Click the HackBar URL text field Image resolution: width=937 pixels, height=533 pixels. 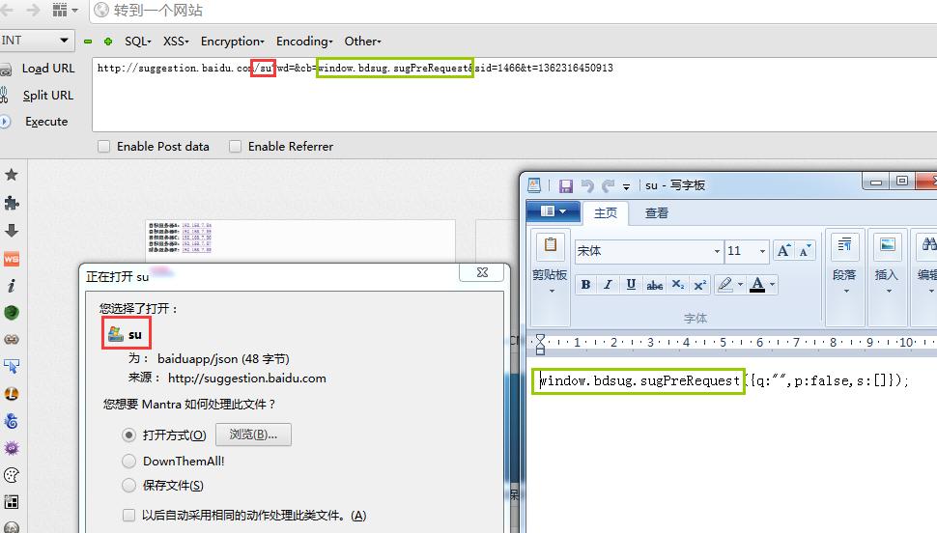pyautogui.click(x=514, y=95)
